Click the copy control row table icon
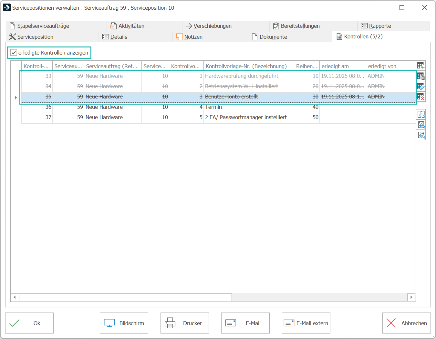 click(x=421, y=76)
